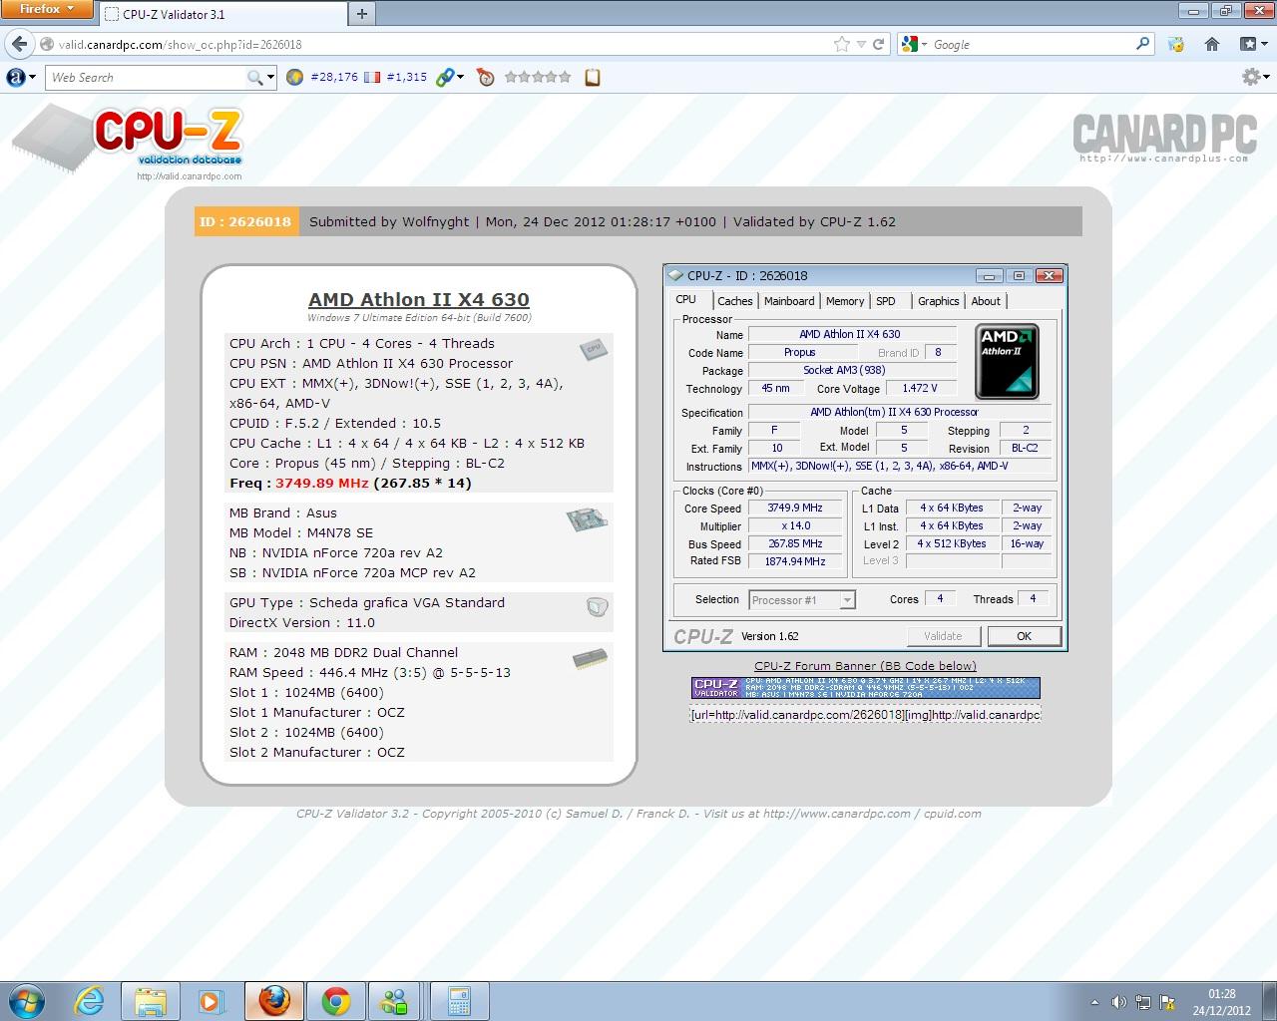Image resolution: width=1277 pixels, height=1021 pixels.
Task: Show hidden system tray icons arrow
Action: coord(1095,1002)
